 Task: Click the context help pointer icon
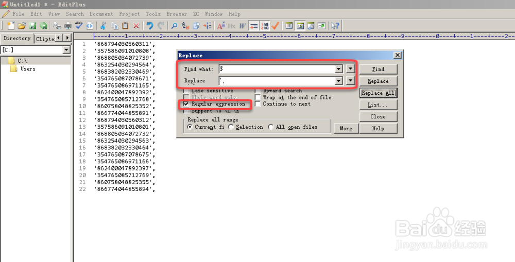pyautogui.click(x=335, y=26)
